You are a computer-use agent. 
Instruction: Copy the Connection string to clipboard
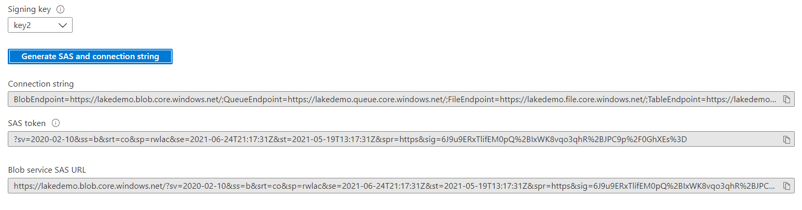(x=786, y=99)
